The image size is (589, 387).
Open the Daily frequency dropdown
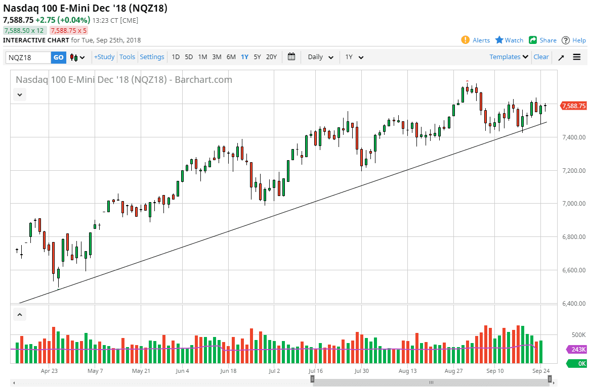click(319, 57)
